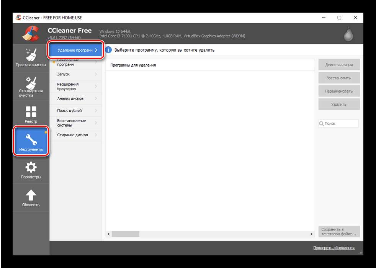Select Восстановление системы in the tools list
376x268 pixels.
point(76,123)
